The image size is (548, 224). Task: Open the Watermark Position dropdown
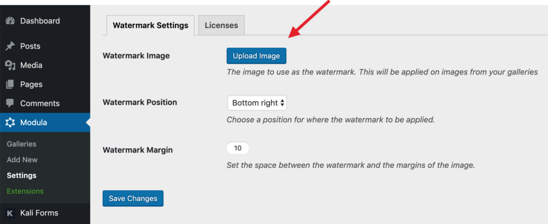tap(257, 103)
